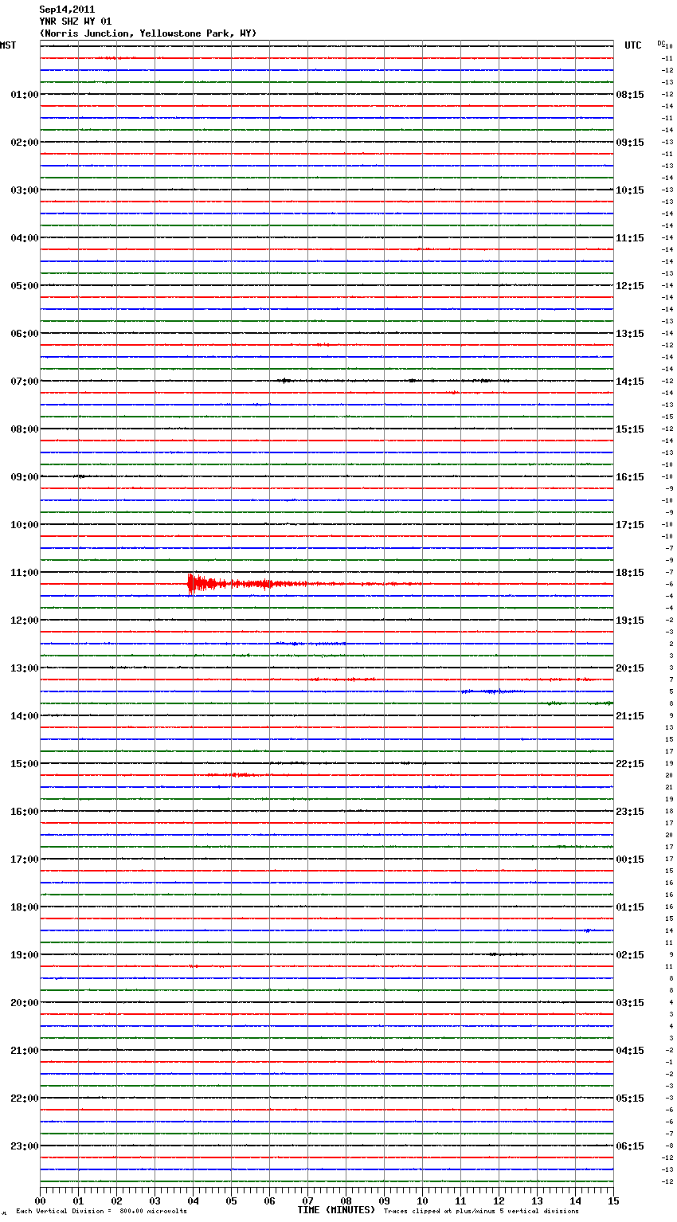Viewport: 677px width, 1222px height.
Task: Click minute "04" tick on bottom axis
Action: [x=193, y=1200]
